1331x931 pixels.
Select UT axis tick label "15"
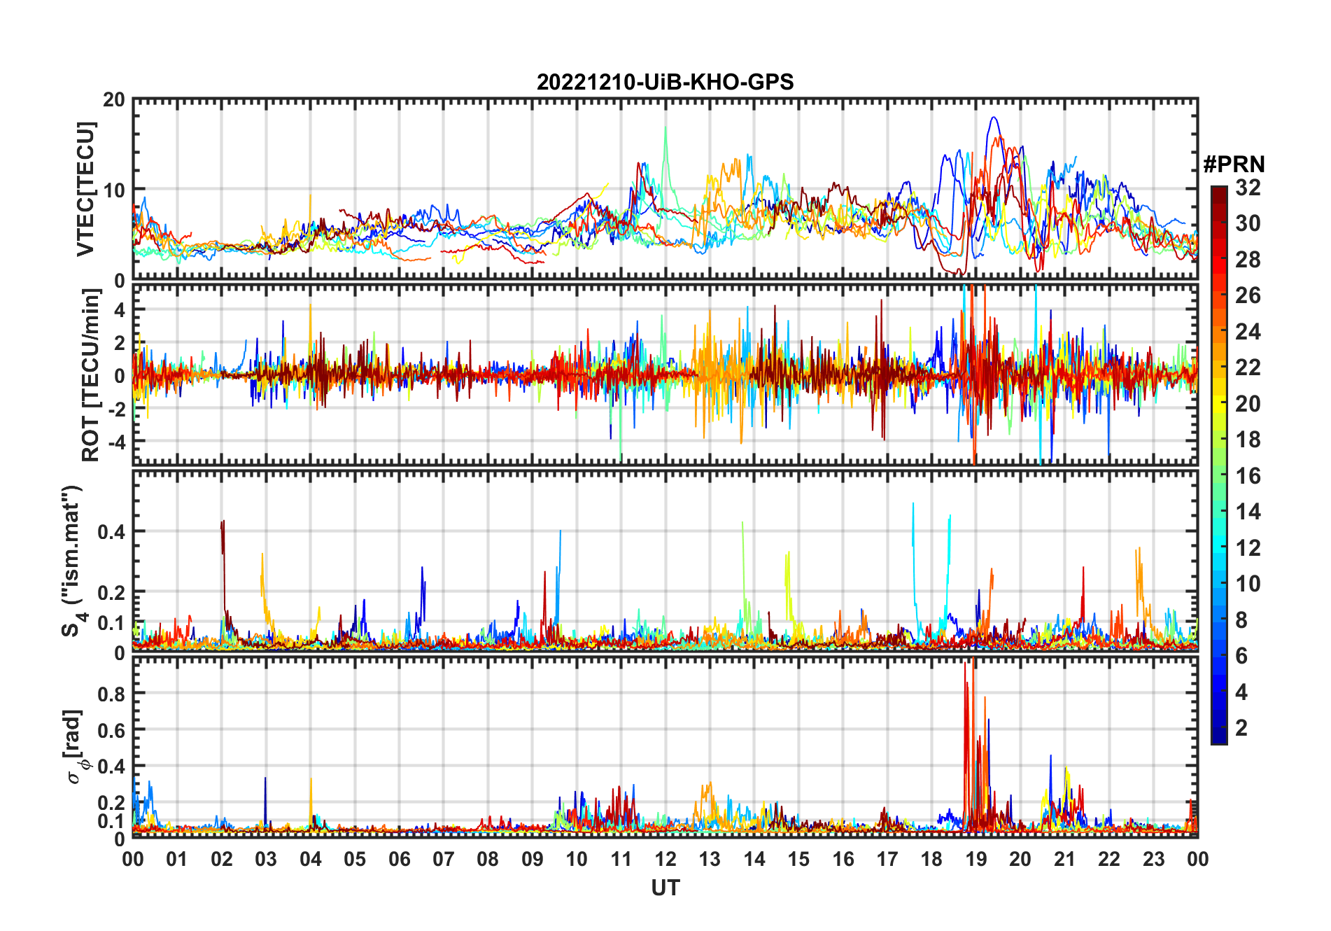pyautogui.click(x=798, y=859)
